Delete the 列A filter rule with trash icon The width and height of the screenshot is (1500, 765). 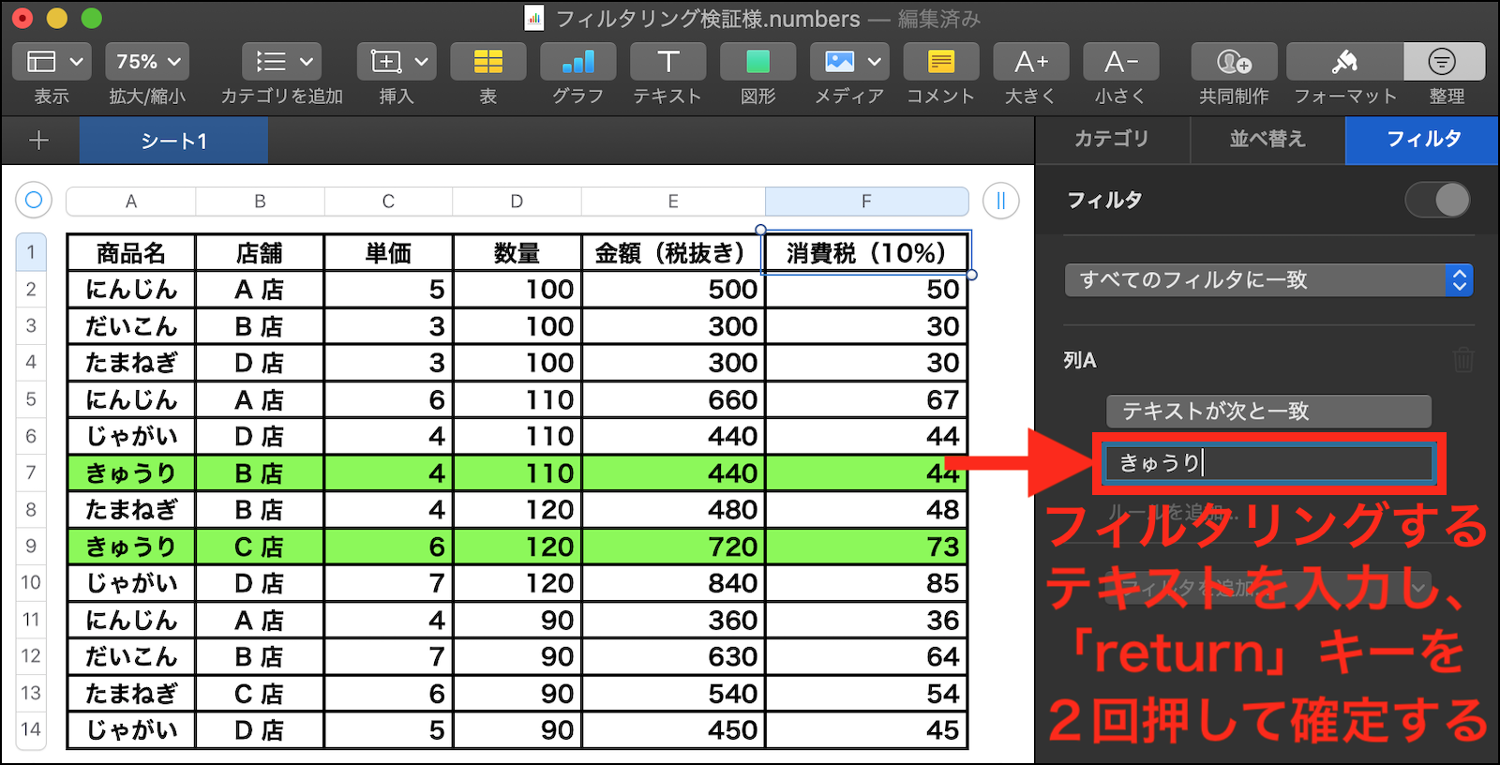pyautogui.click(x=1462, y=360)
